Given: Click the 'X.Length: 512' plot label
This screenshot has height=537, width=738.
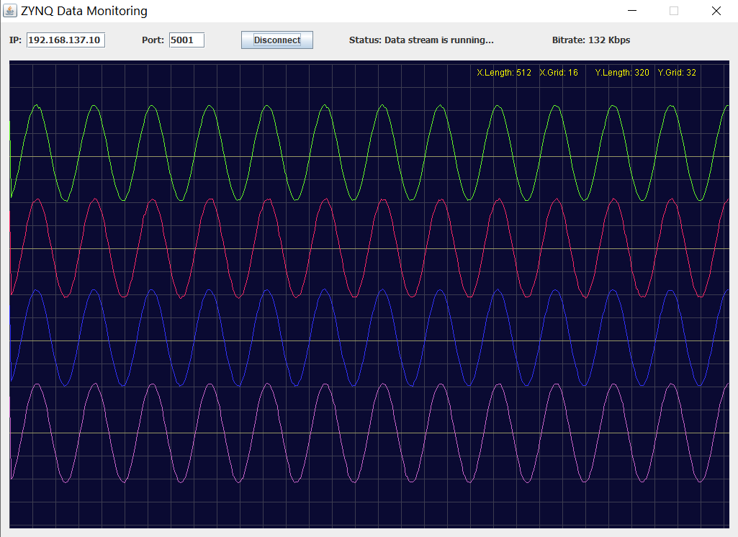Looking at the screenshot, I should click(x=504, y=73).
